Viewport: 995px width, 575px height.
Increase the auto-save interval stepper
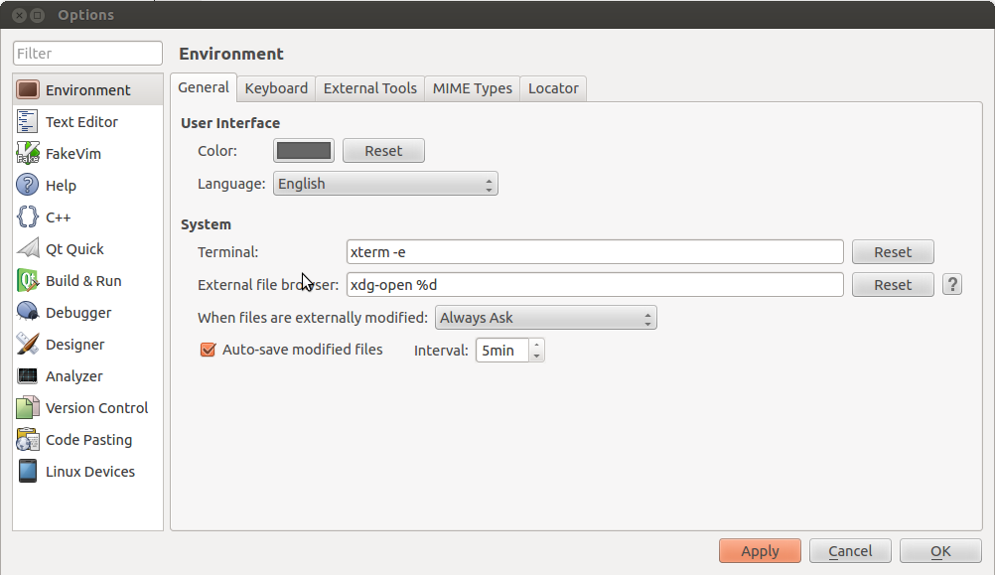536,345
